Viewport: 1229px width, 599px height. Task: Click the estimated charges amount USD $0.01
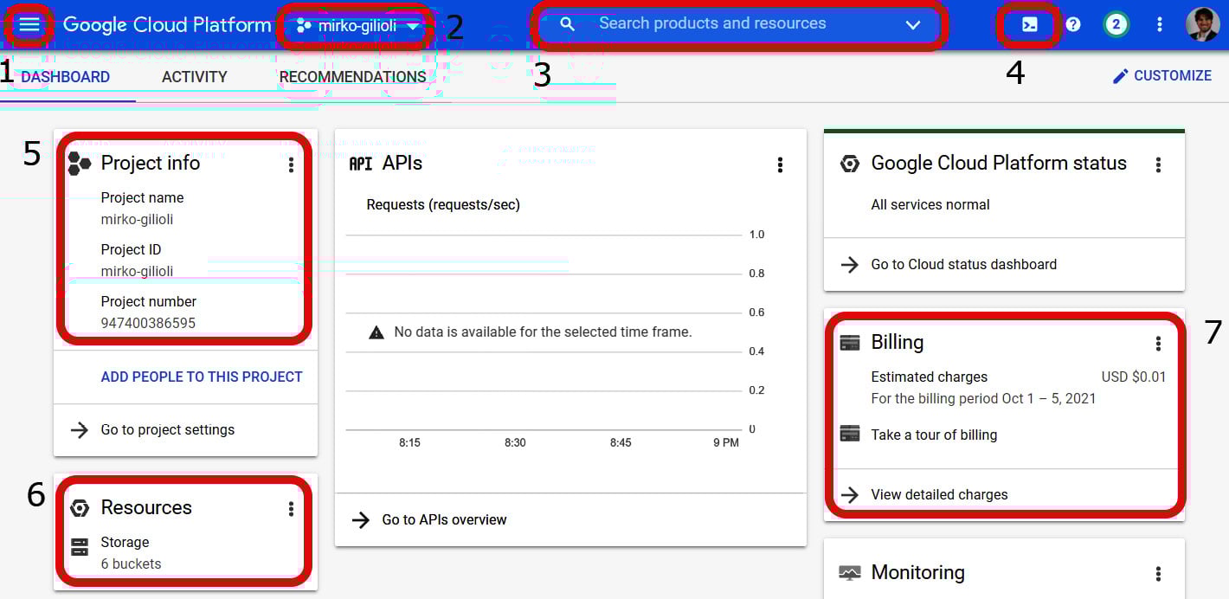tap(1134, 377)
